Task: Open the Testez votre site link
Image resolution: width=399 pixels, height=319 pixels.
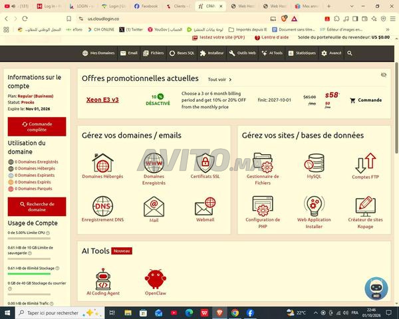Action: pyautogui.click(x=218, y=37)
